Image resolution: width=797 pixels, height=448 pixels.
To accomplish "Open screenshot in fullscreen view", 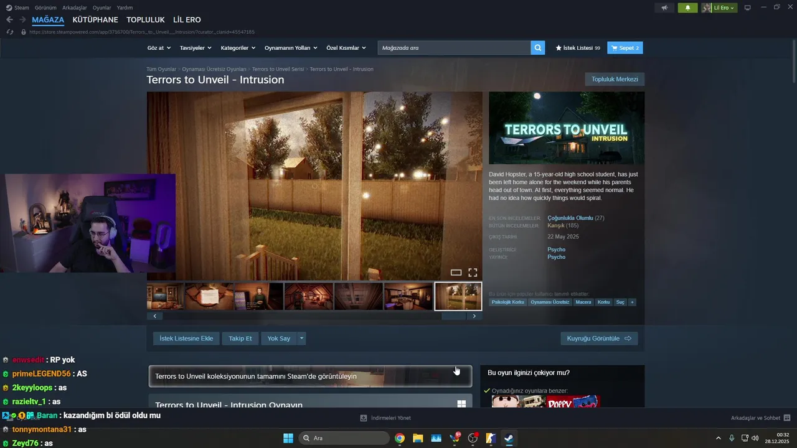I will pos(473,273).
